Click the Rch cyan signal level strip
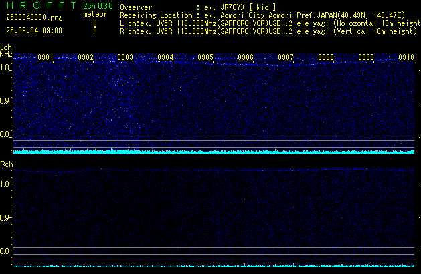Image resolution: width=421 pixels, height=274 pixels. [x=214, y=266]
